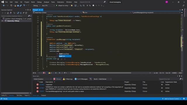The width and height of the screenshot is (187, 105).
Task: Click the user account avatar
Action: pyautogui.click(x=167, y=2)
